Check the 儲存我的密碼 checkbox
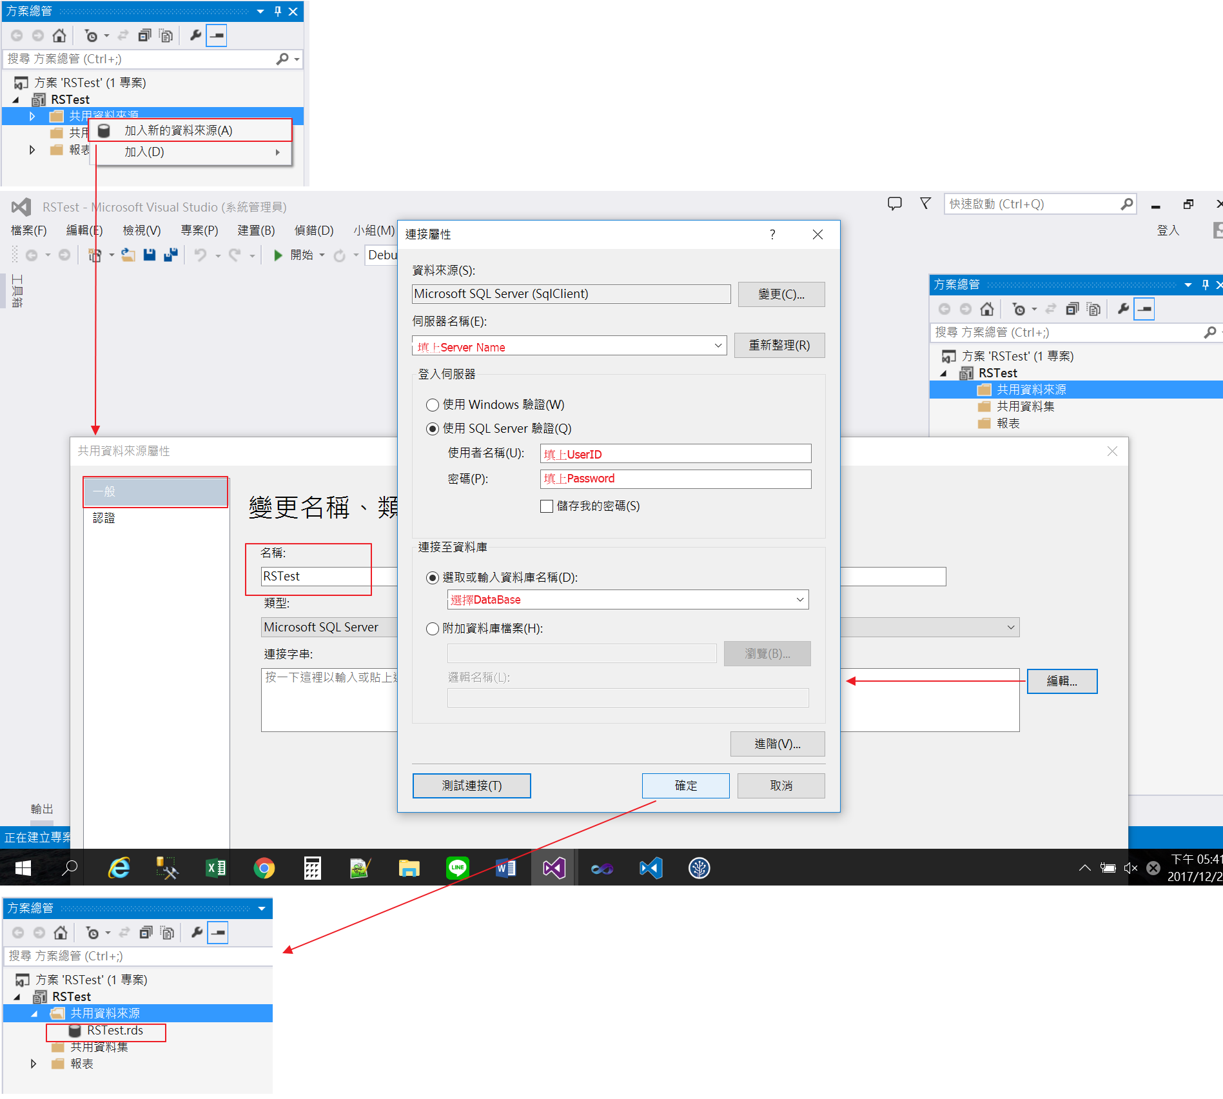 [547, 506]
